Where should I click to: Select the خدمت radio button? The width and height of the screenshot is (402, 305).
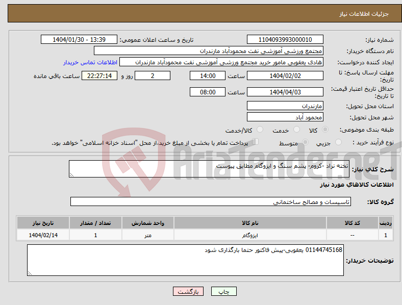point(296,130)
